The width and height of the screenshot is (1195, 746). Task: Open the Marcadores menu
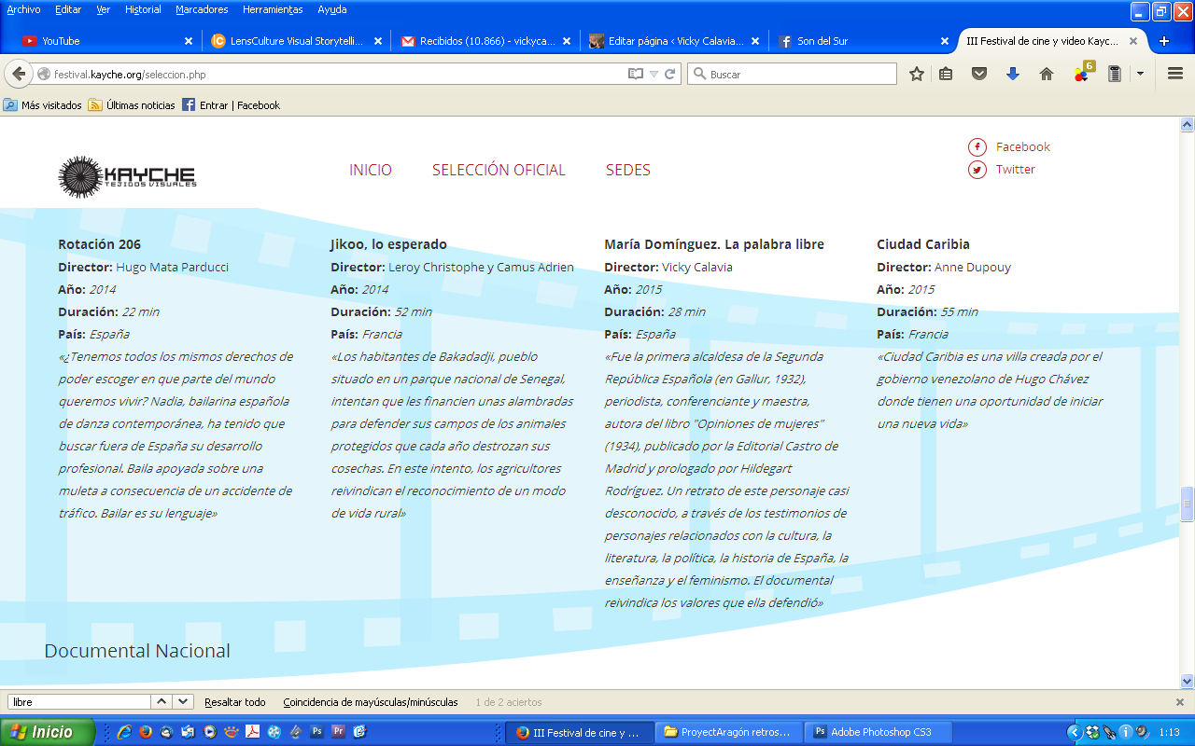(x=203, y=9)
